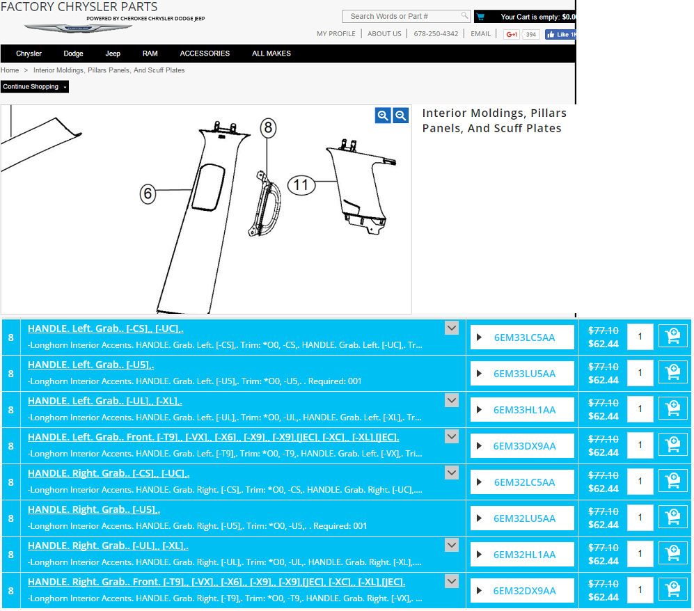This screenshot has width=694, height=611.
Task: Expand description of Right Grab [-CS] handle
Action: tap(452, 473)
